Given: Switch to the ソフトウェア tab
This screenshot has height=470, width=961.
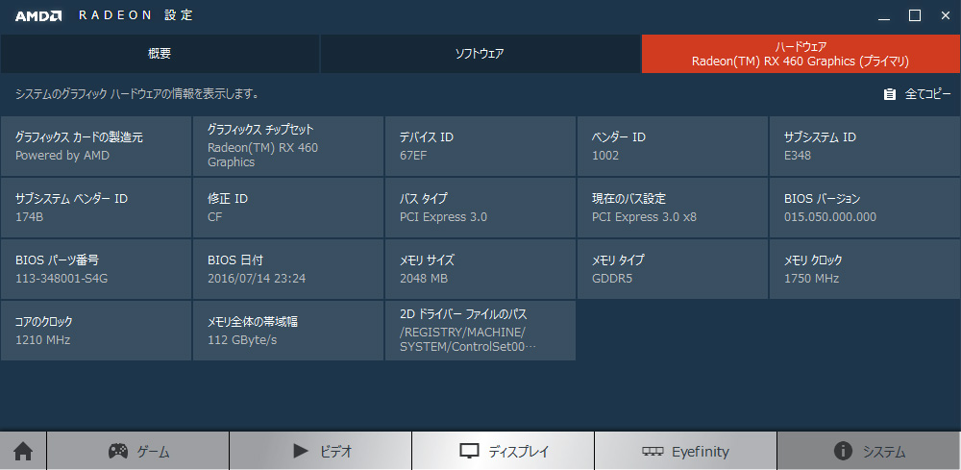Looking at the screenshot, I should tap(480, 54).
